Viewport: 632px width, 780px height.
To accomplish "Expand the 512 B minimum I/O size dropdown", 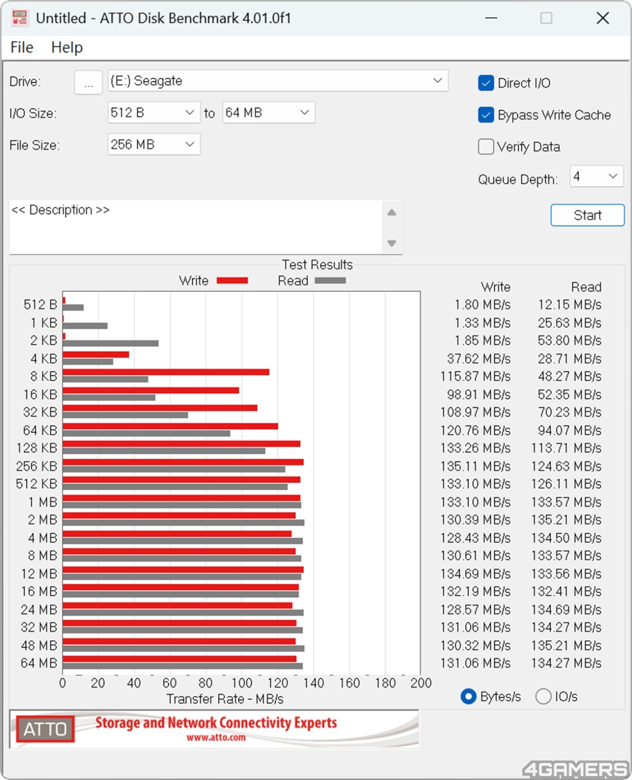I will pos(153,113).
